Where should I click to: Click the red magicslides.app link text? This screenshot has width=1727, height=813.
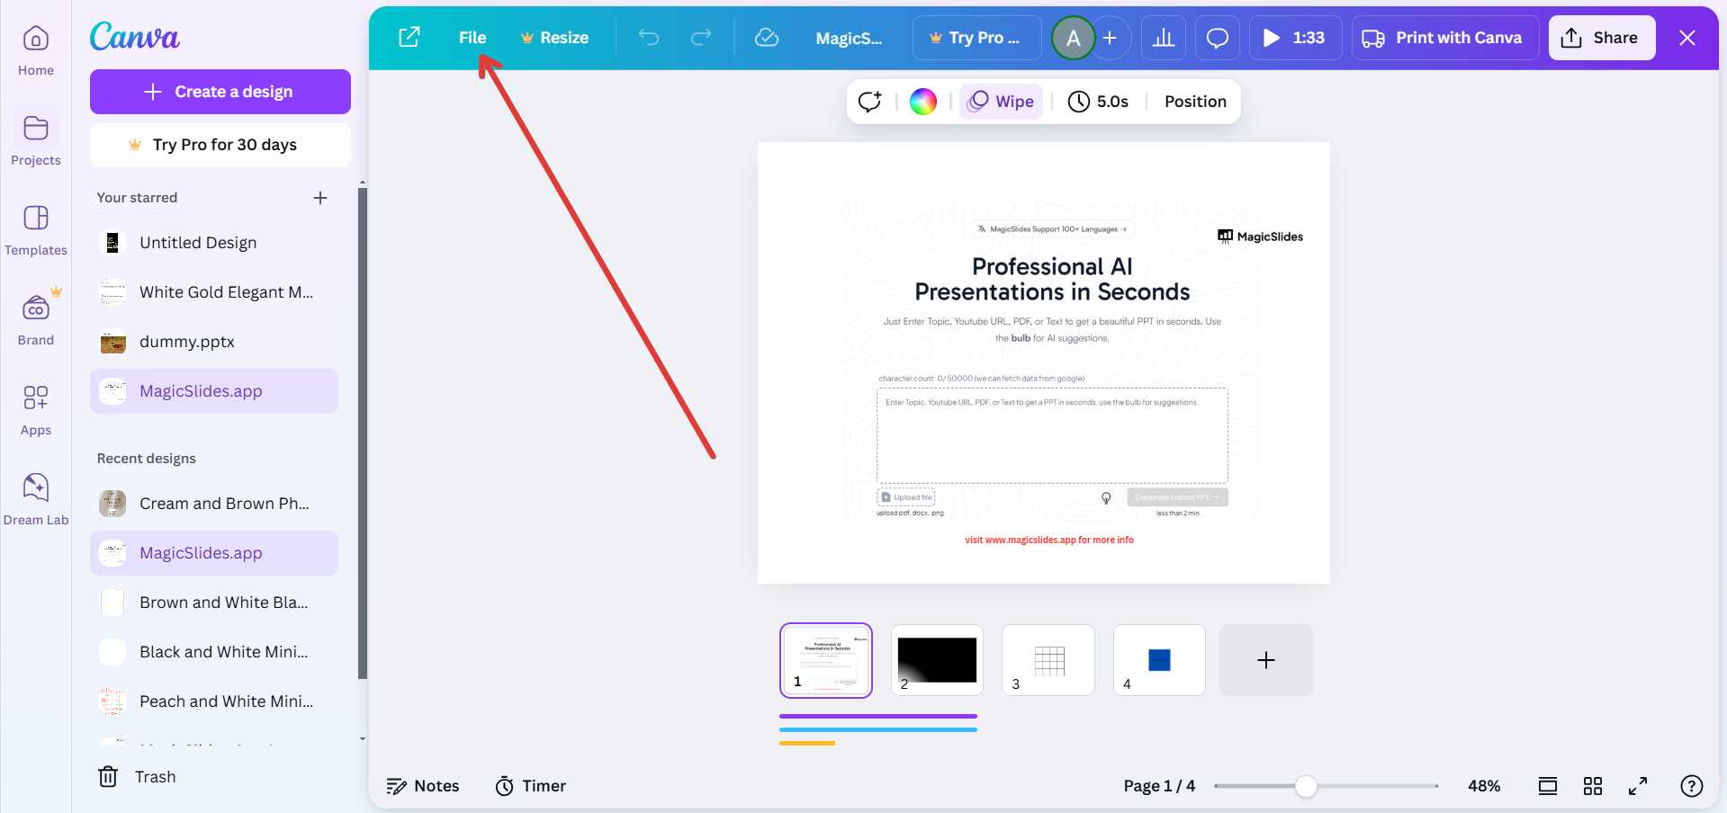coord(1049,541)
